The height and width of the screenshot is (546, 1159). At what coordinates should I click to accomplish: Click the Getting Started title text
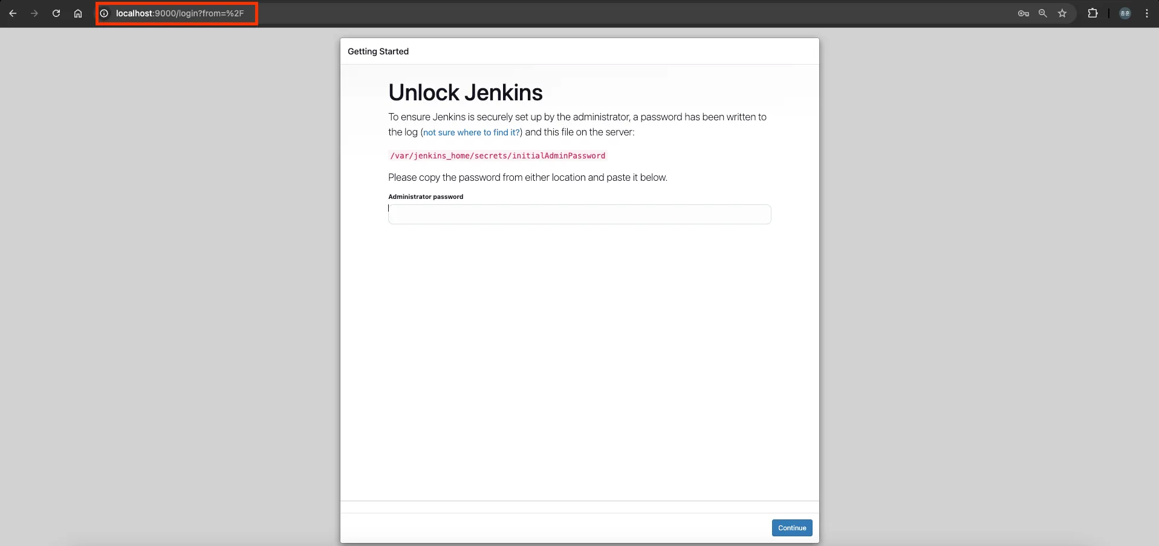click(378, 51)
